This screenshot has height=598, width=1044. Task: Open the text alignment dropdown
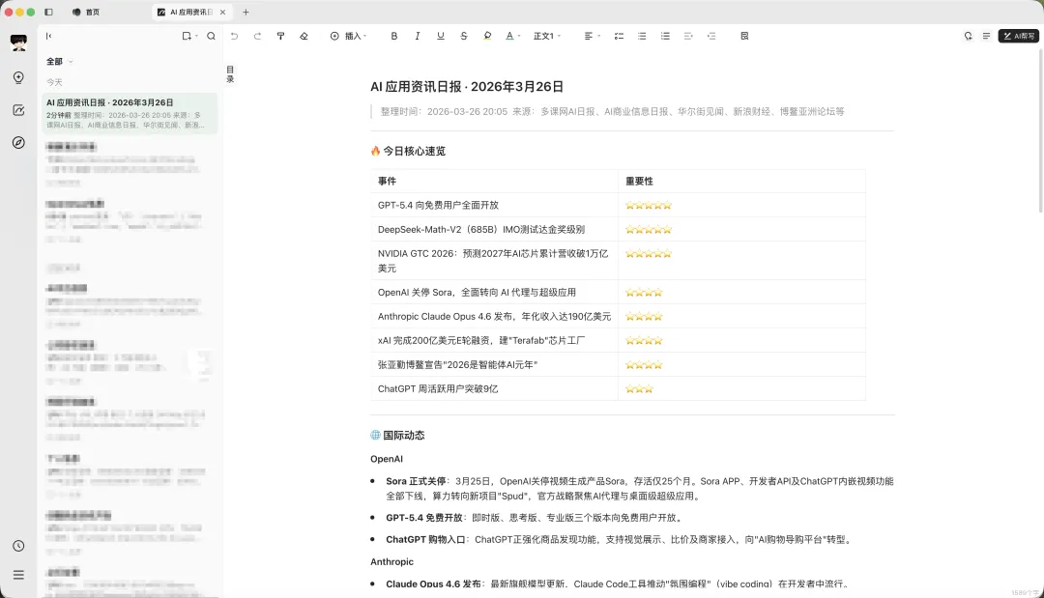point(592,36)
